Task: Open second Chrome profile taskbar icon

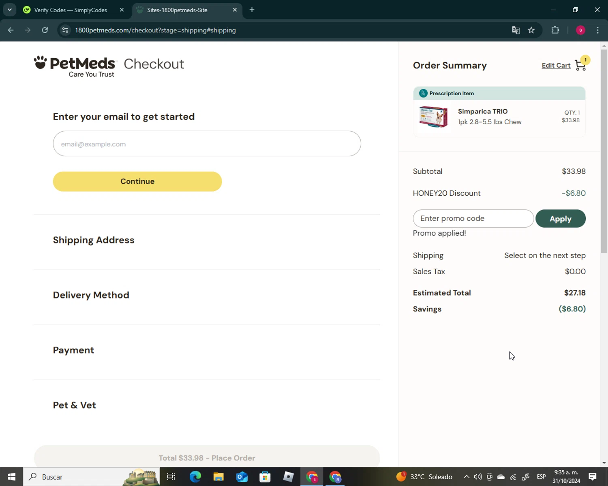Action: point(335,477)
